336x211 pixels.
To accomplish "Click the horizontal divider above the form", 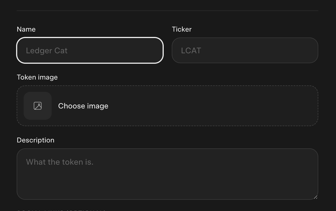I will pyautogui.click(x=167, y=11).
